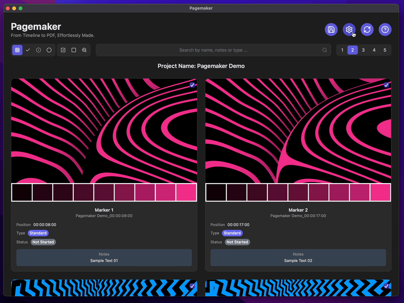
Task: Click the position value 00:00:17:00
Action: coord(238,225)
